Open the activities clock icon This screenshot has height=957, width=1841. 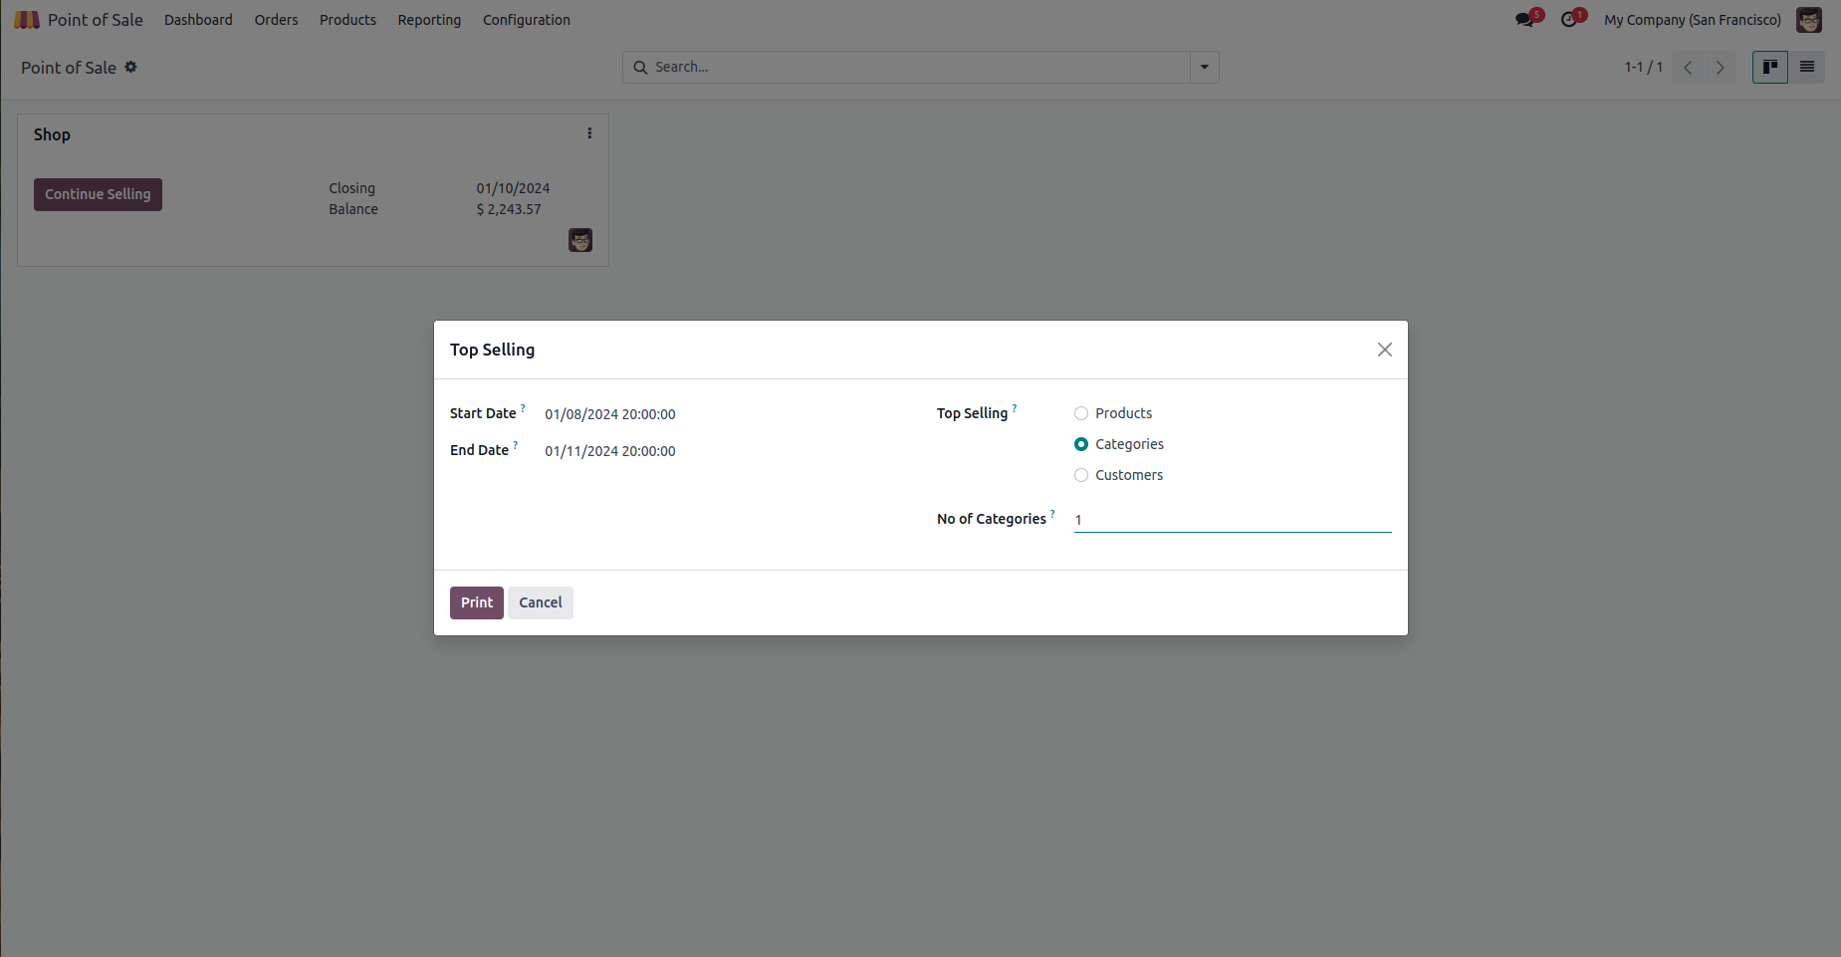pyautogui.click(x=1569, y=20)
